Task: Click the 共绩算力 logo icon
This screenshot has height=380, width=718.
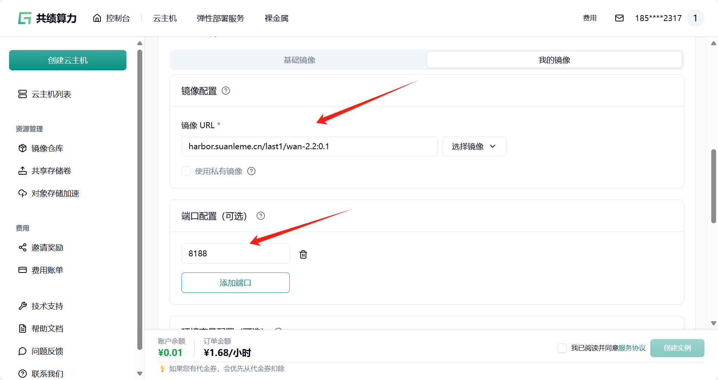Action: pyautogui.click(x=25, y=18)
